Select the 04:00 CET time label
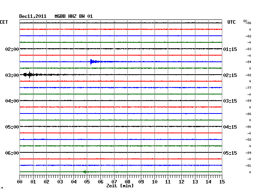This screenshot has width=253, height=192. (12, 101)
